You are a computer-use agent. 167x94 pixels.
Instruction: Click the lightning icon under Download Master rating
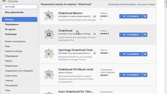(x=101, y=20)
